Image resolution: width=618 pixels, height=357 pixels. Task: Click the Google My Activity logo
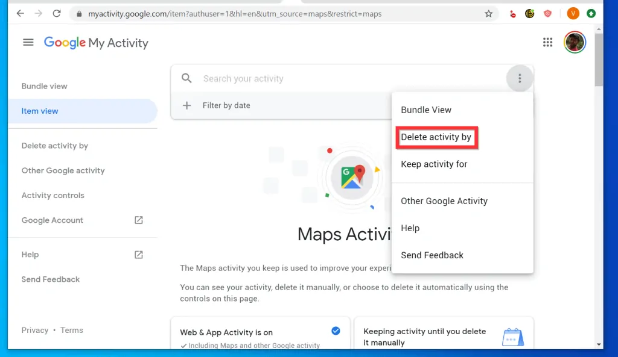pos(96,43)
